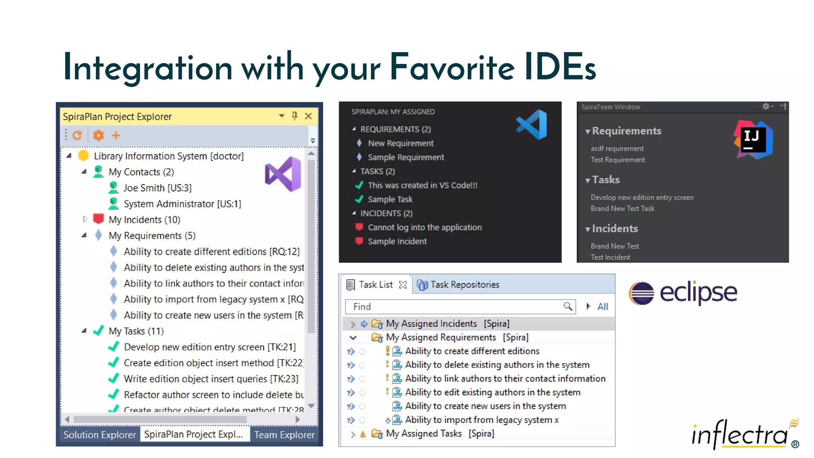Expand the My Incidents (10) node

[84, 219]
